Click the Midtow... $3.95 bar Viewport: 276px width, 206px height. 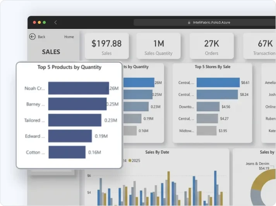(207, 130)
